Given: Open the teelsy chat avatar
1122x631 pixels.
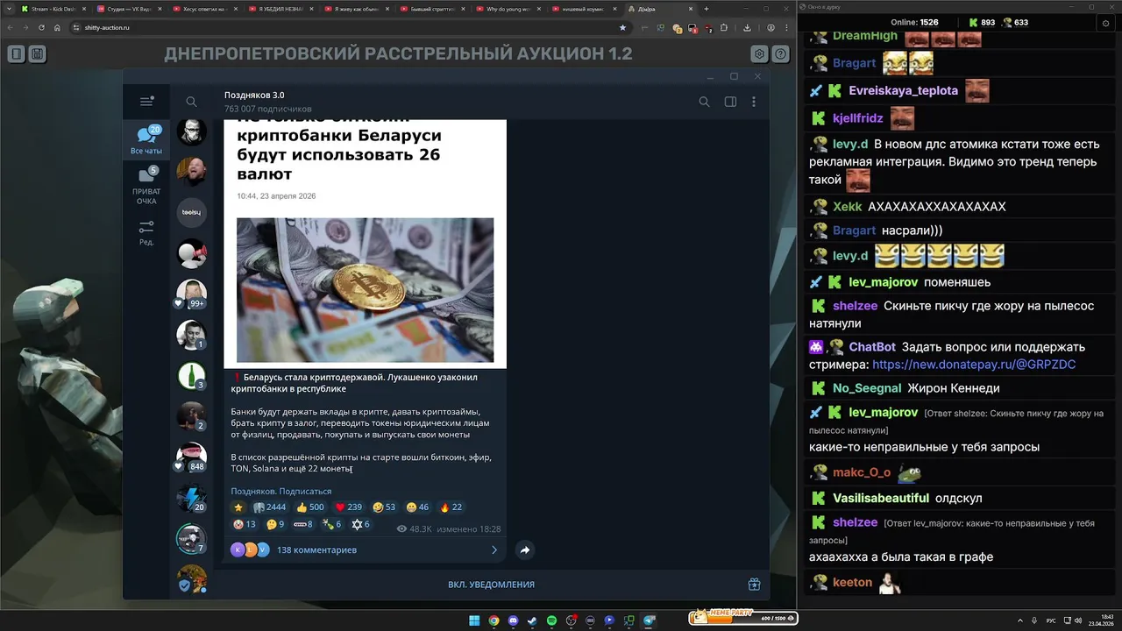Looking at the screenshot, I should pyautogui.click(x=191, y=212).
